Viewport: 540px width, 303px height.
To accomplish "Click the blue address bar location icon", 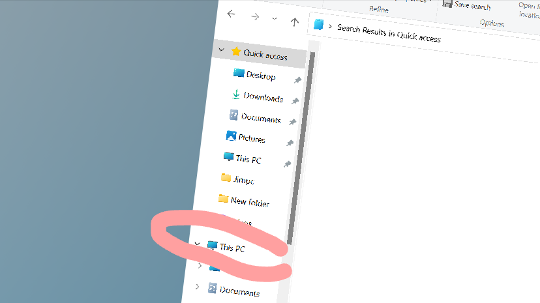I will [x=318, y=24].
